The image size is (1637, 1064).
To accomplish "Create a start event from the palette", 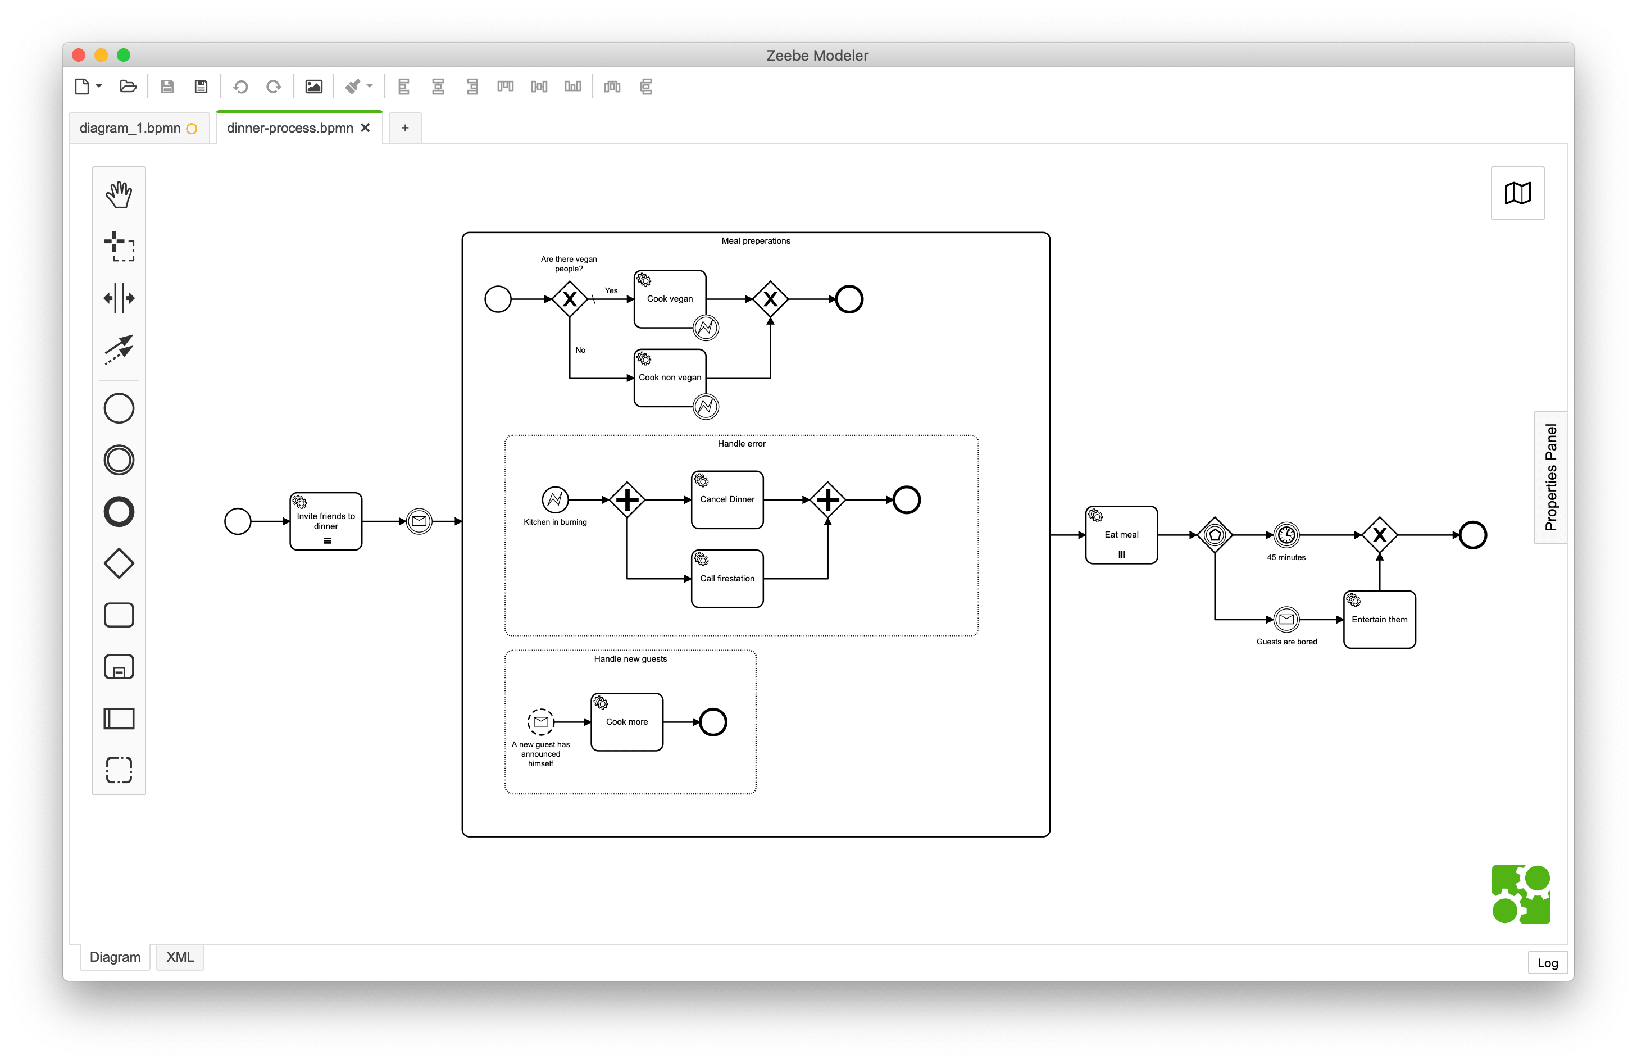I will [x=119, y=408].
